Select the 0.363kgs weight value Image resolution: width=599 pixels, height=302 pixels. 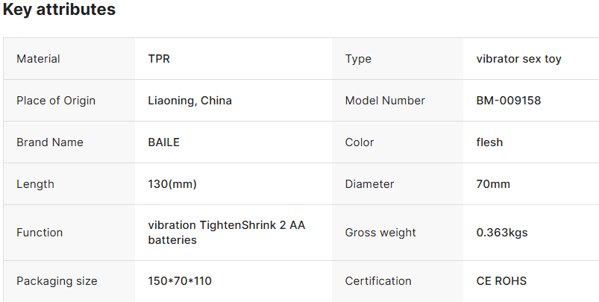pyautogui.click(x=502, y=233)
